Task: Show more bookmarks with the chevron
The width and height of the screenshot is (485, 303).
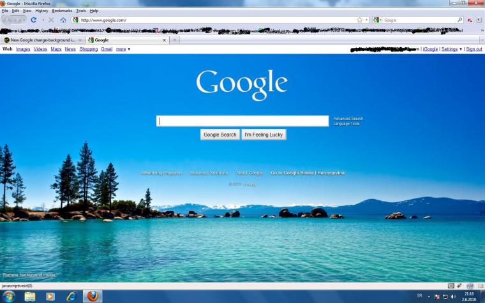Action: 482,31
